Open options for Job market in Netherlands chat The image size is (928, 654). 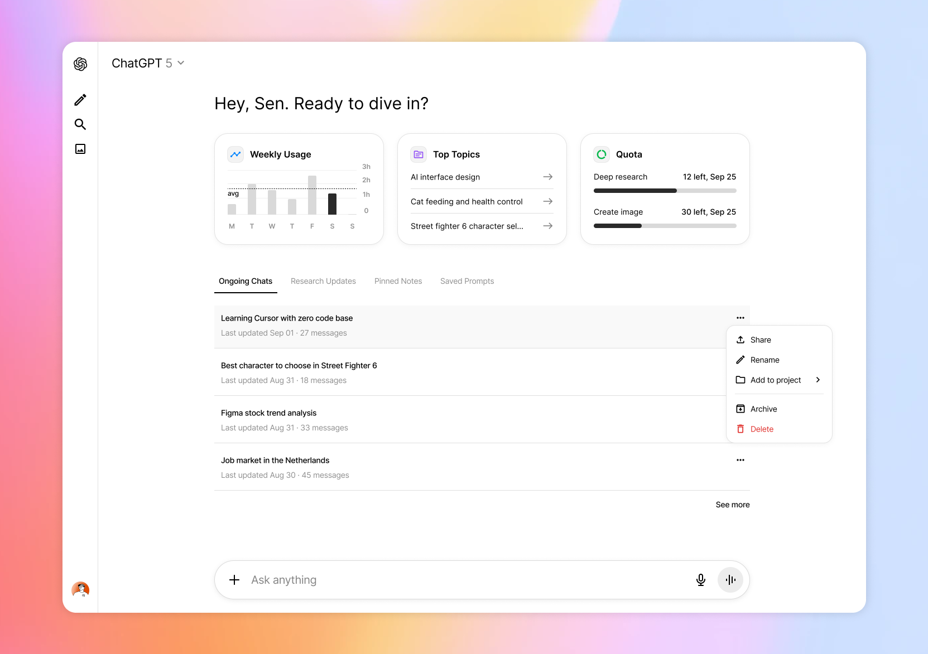tap(740, 460)
